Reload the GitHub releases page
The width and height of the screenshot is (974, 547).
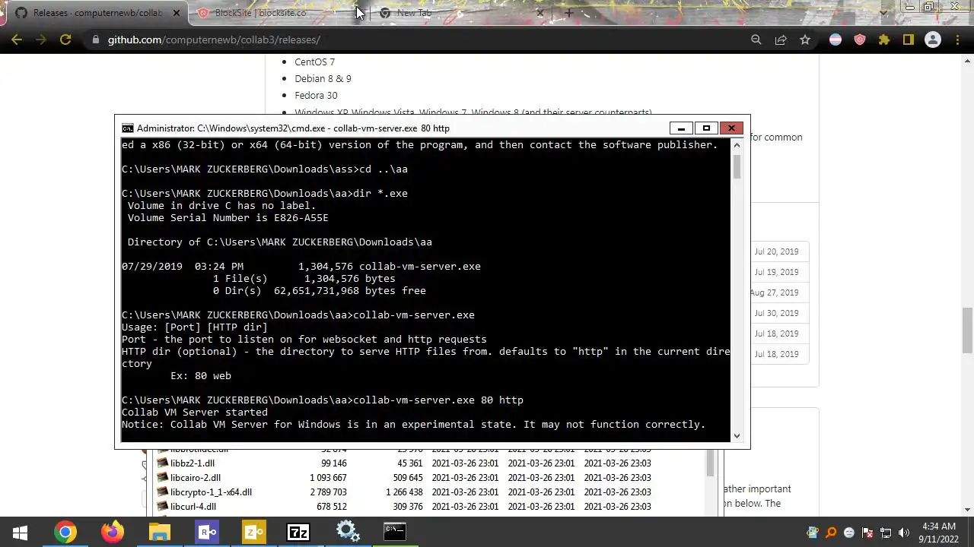coord(65,40)
